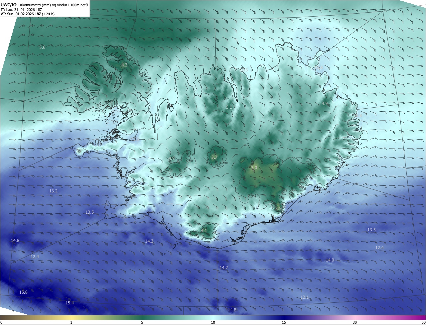426x325 pixels.
Task: Select the 3.5 value label
Action: pyautogui.click(x=279, y=209)
